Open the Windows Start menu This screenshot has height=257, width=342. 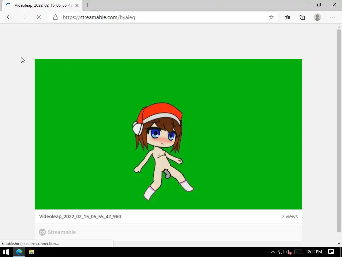click(6, 252)
